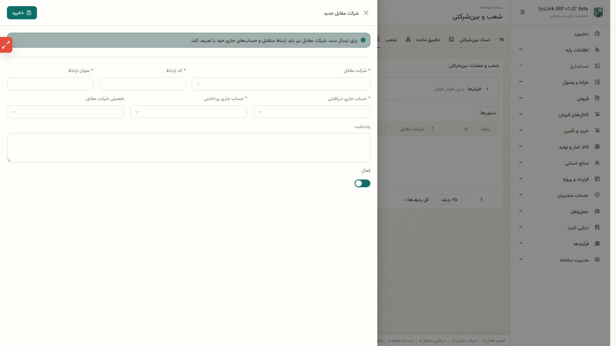Open حمل‌ونقل in the sidebar
616x346 pixels.
[579, 211]
